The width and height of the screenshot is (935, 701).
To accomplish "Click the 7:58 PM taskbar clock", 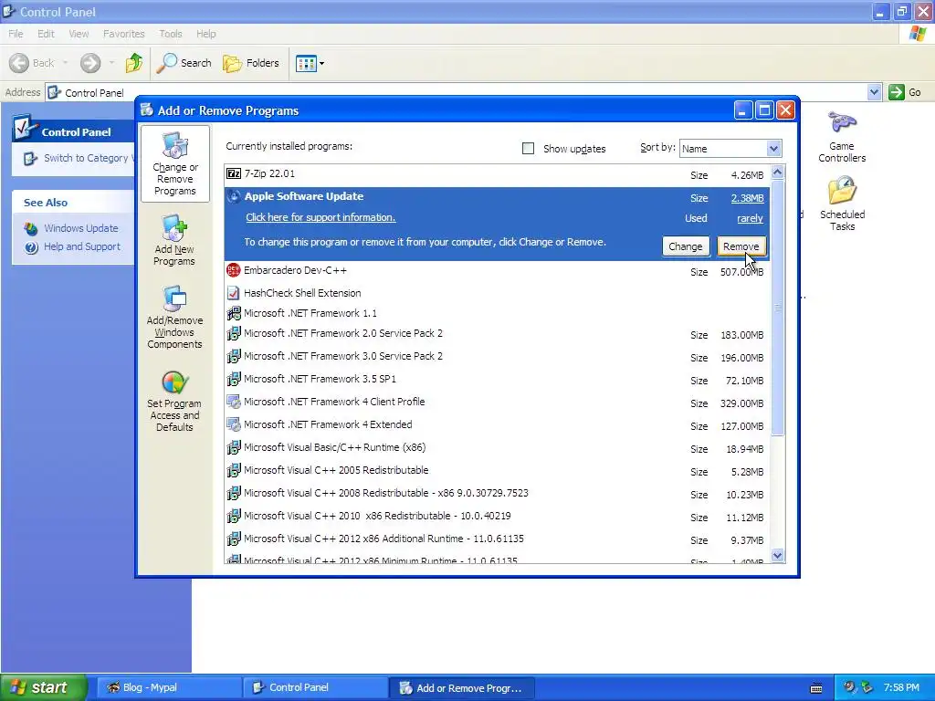I will (x=901, y=687).
